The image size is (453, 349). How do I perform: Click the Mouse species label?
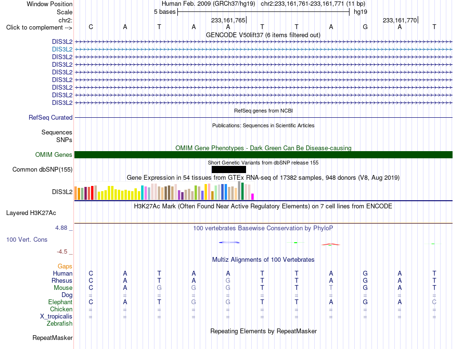63,288
